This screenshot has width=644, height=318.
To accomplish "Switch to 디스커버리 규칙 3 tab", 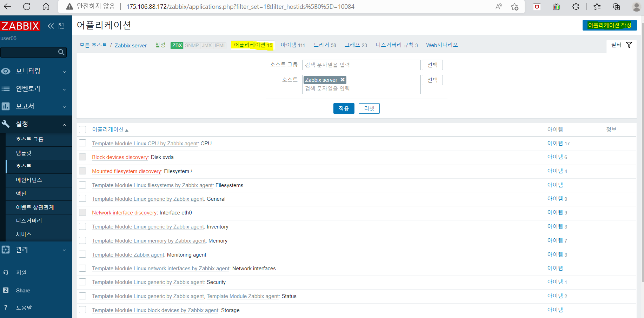I will [x=397, y=45].
